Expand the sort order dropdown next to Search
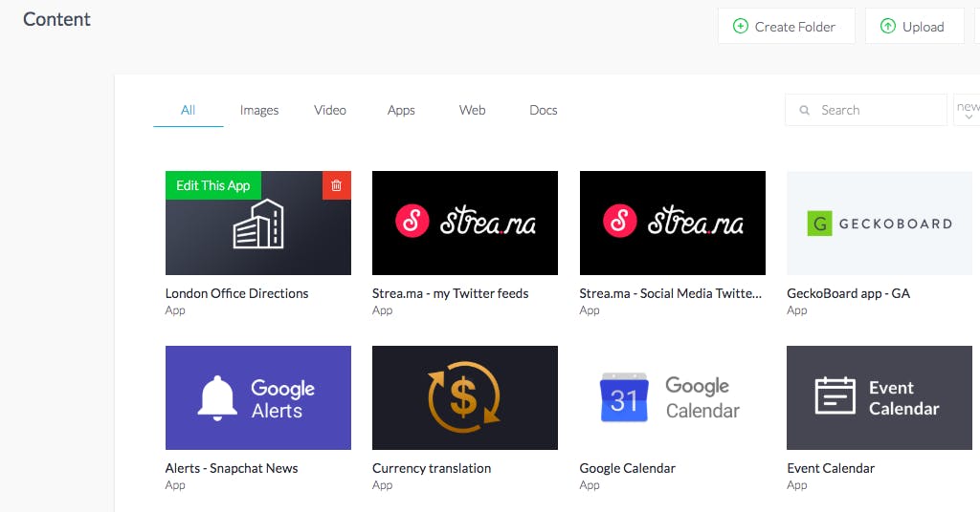Image resolution: width=980 pixels, height=512 pixels. tap(967, 110)
